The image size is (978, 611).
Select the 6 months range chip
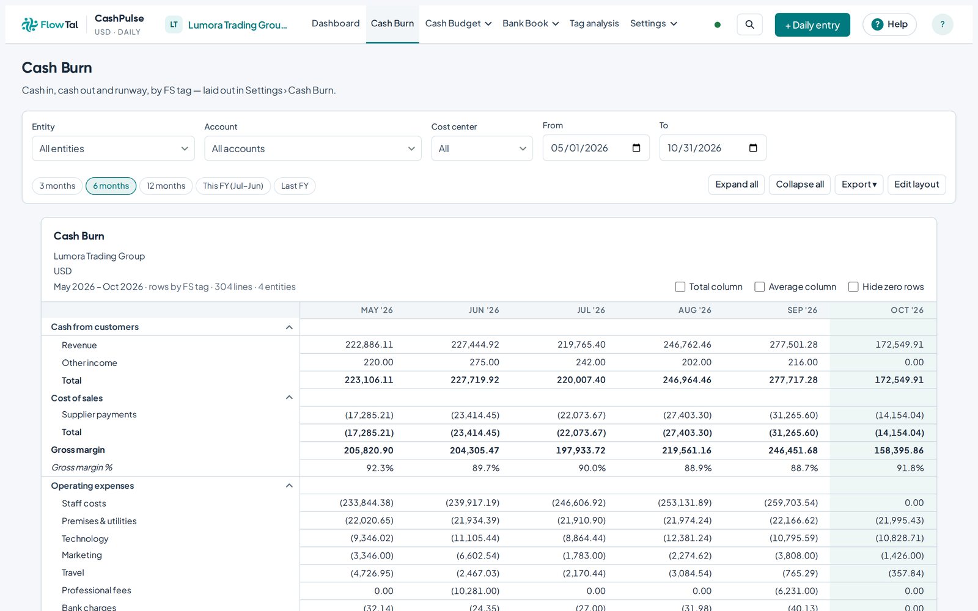click(111, 186)
